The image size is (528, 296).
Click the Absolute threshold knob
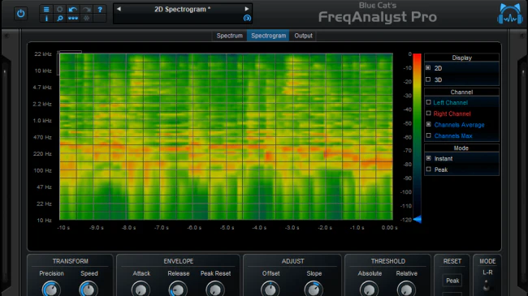click(369, 290)
